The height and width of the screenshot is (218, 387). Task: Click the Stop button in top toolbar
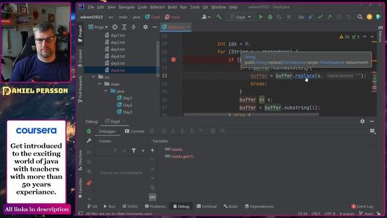pyautogui.click(x=289, y=17)
